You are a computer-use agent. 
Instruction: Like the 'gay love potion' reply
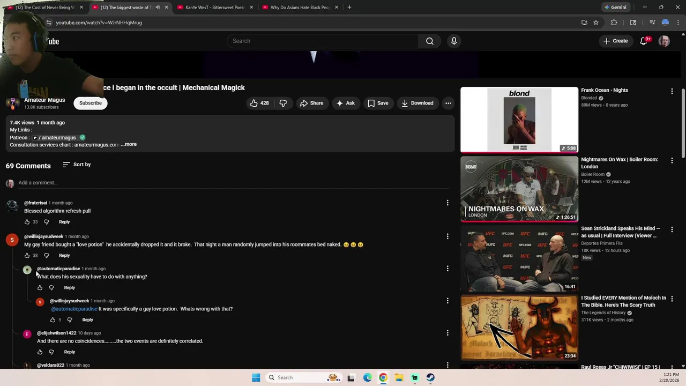point(53,320)
